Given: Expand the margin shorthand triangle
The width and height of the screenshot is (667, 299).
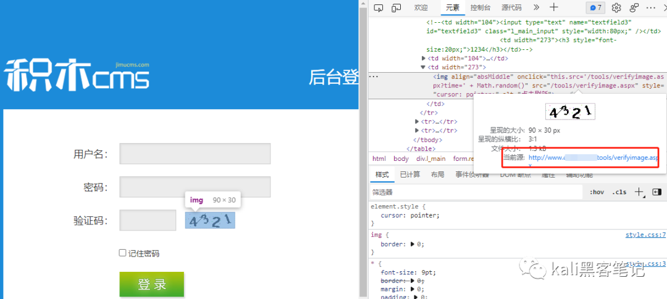Looking at the screenshot, I should (x=411, y=289).
